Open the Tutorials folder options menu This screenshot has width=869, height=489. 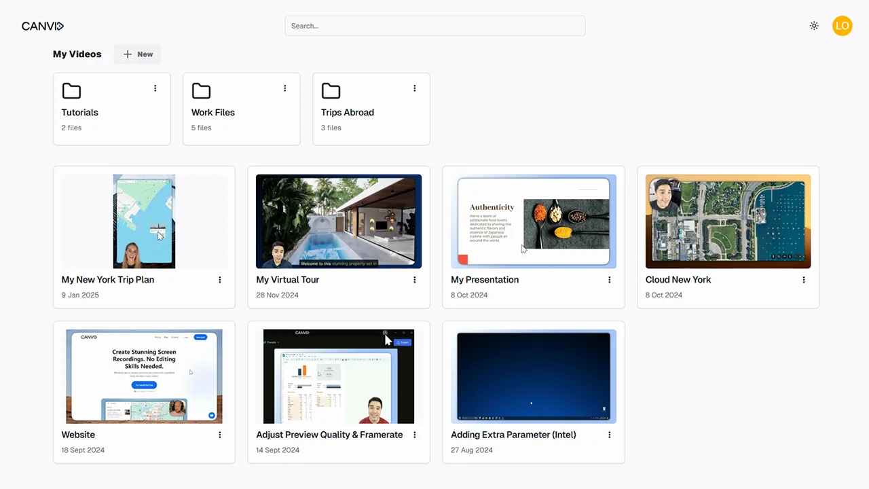tap(155, 88)
